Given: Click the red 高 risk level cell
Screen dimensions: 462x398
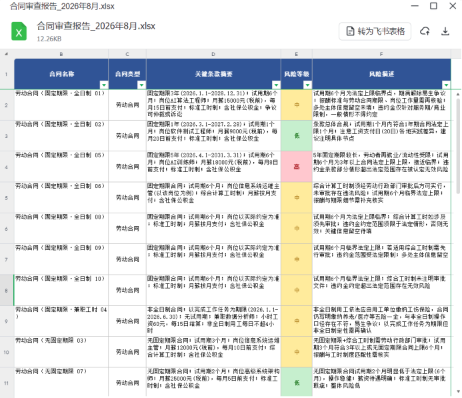Looking at the screenshot, I should click(x=297, y=167).
